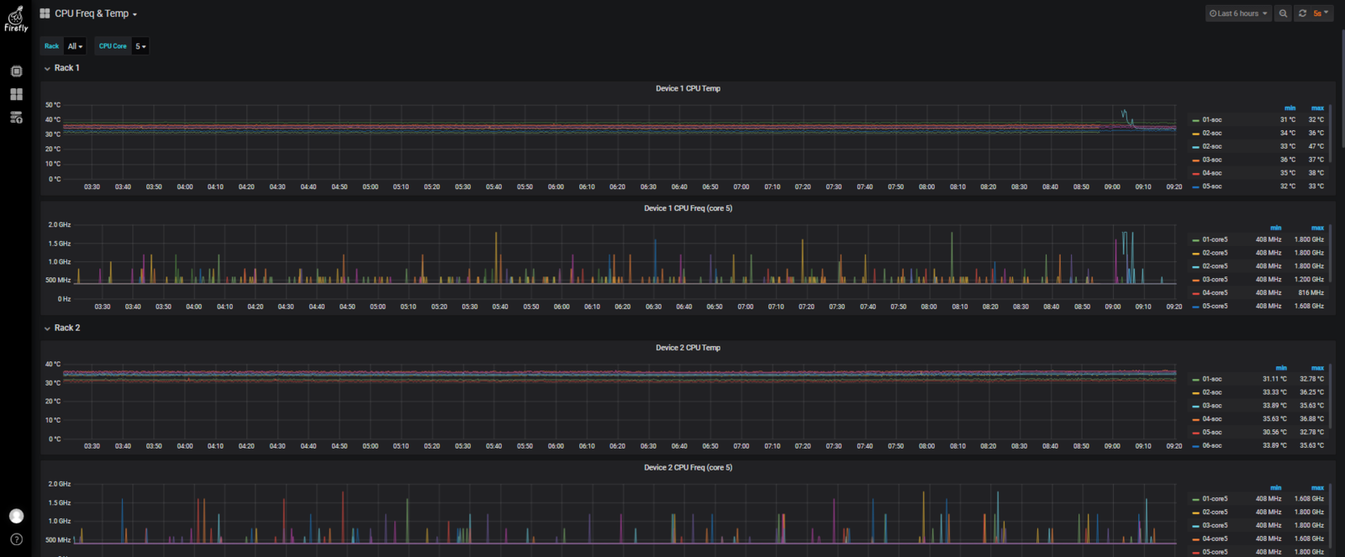Click the server settings icon in sidebar

click(x=16, y=118)
